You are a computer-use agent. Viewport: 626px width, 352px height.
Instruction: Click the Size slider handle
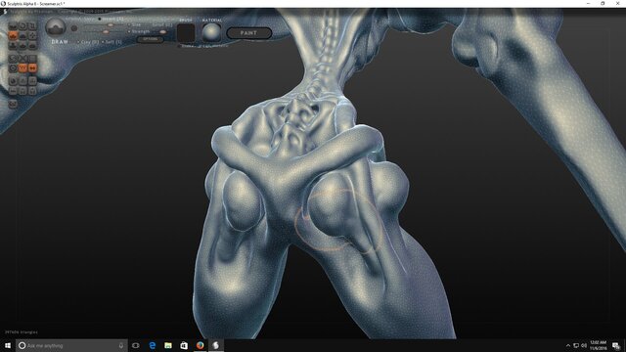pos(111,24)
